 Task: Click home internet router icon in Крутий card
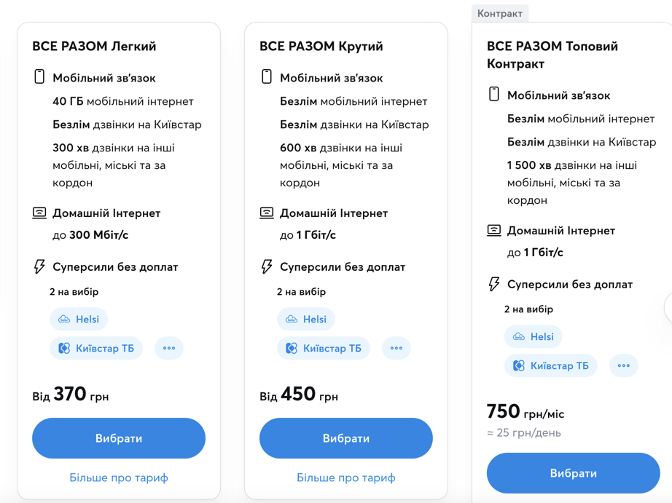[x=267, y=213]
